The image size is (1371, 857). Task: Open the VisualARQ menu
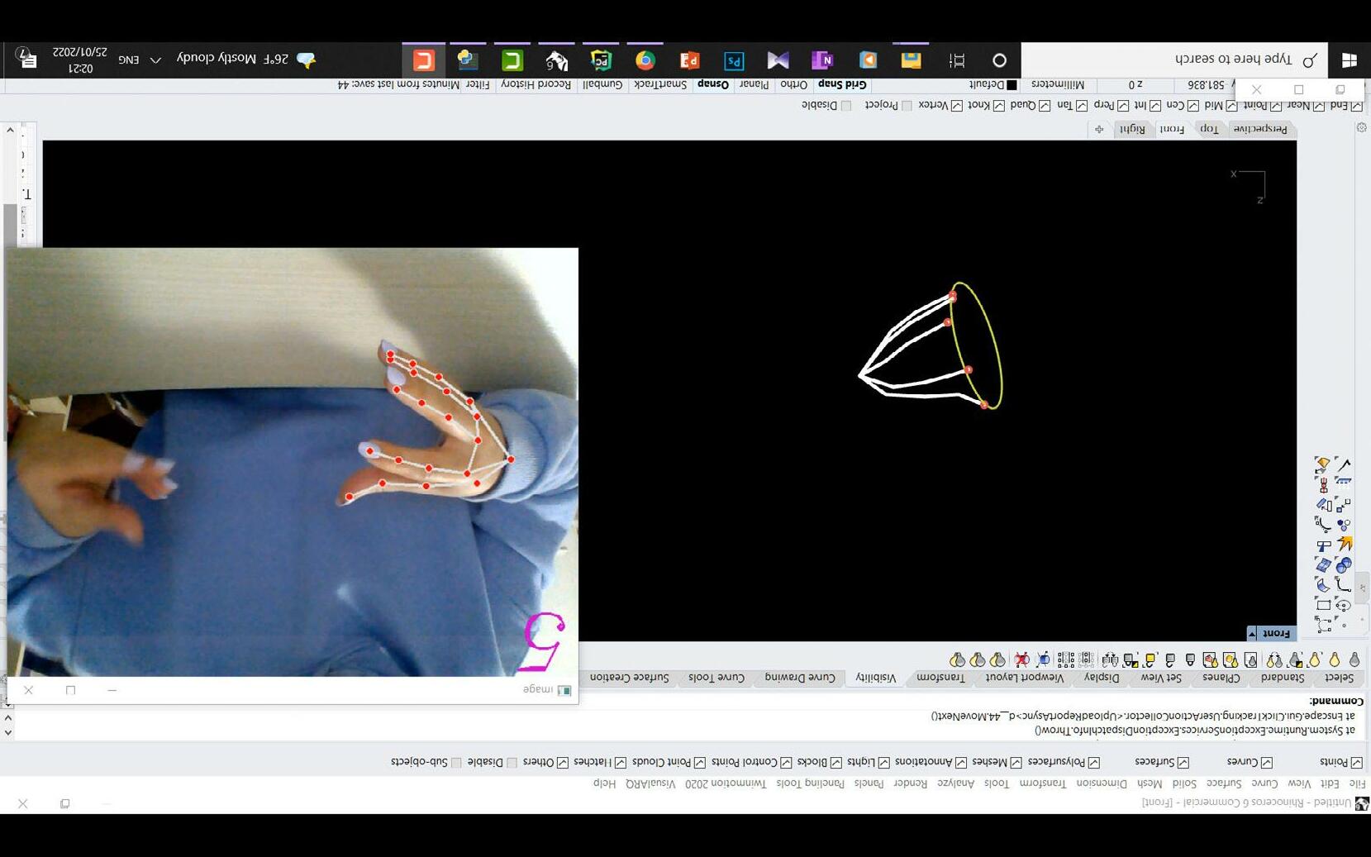tap(650, 783)
